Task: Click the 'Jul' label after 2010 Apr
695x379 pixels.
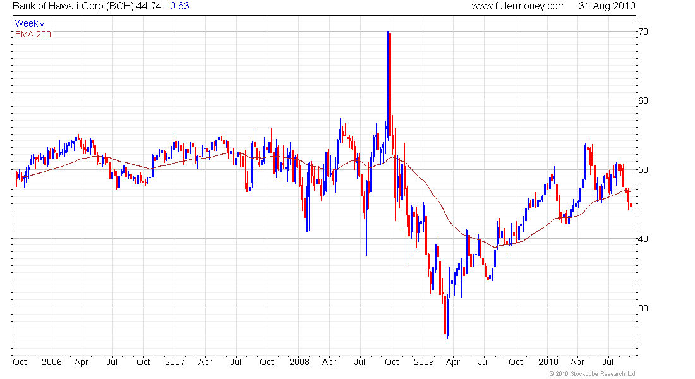Action: coord(608,362)
